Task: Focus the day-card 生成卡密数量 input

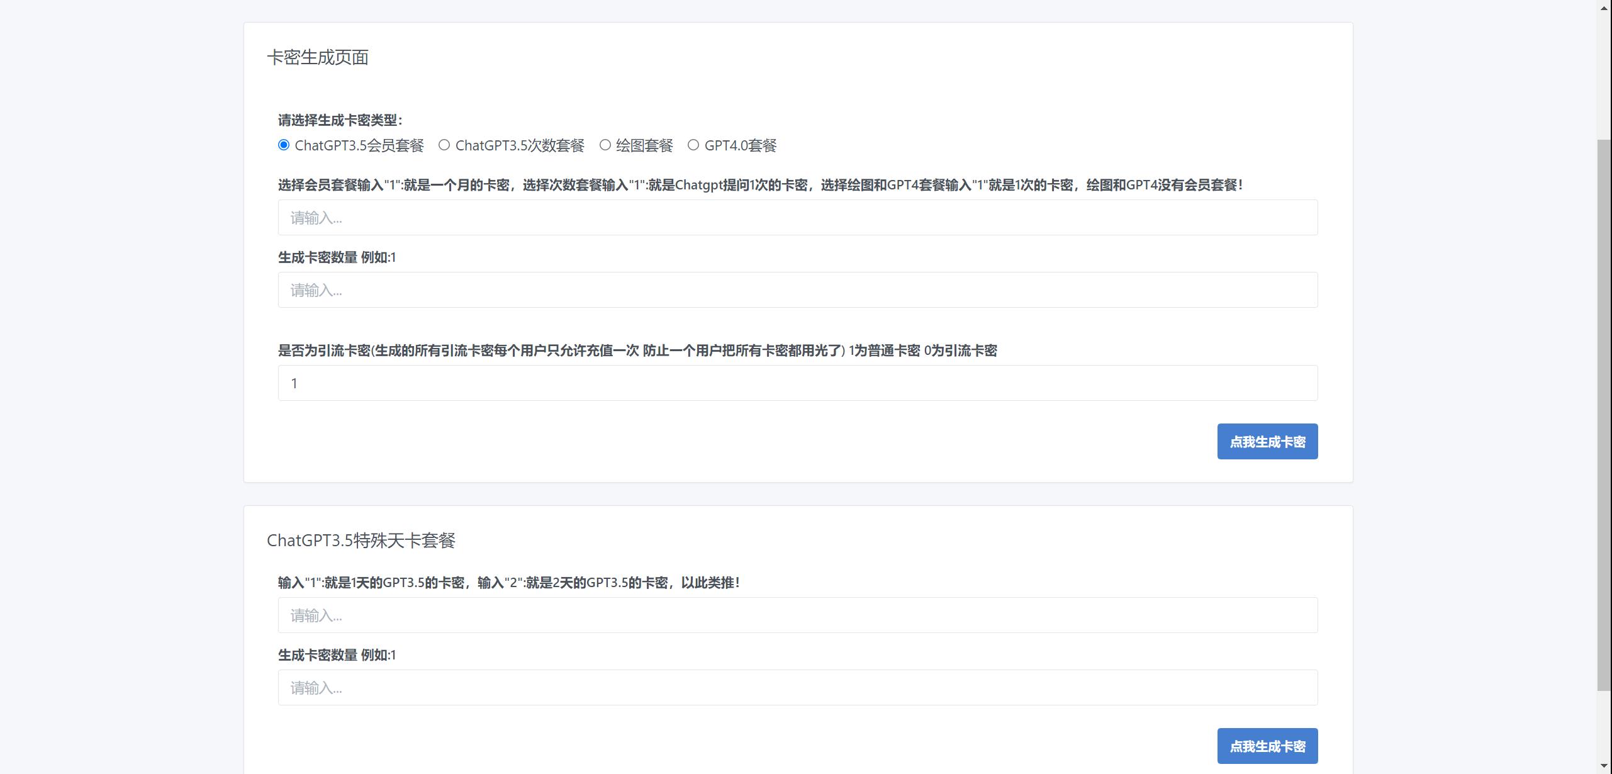Action: point(797,688)
